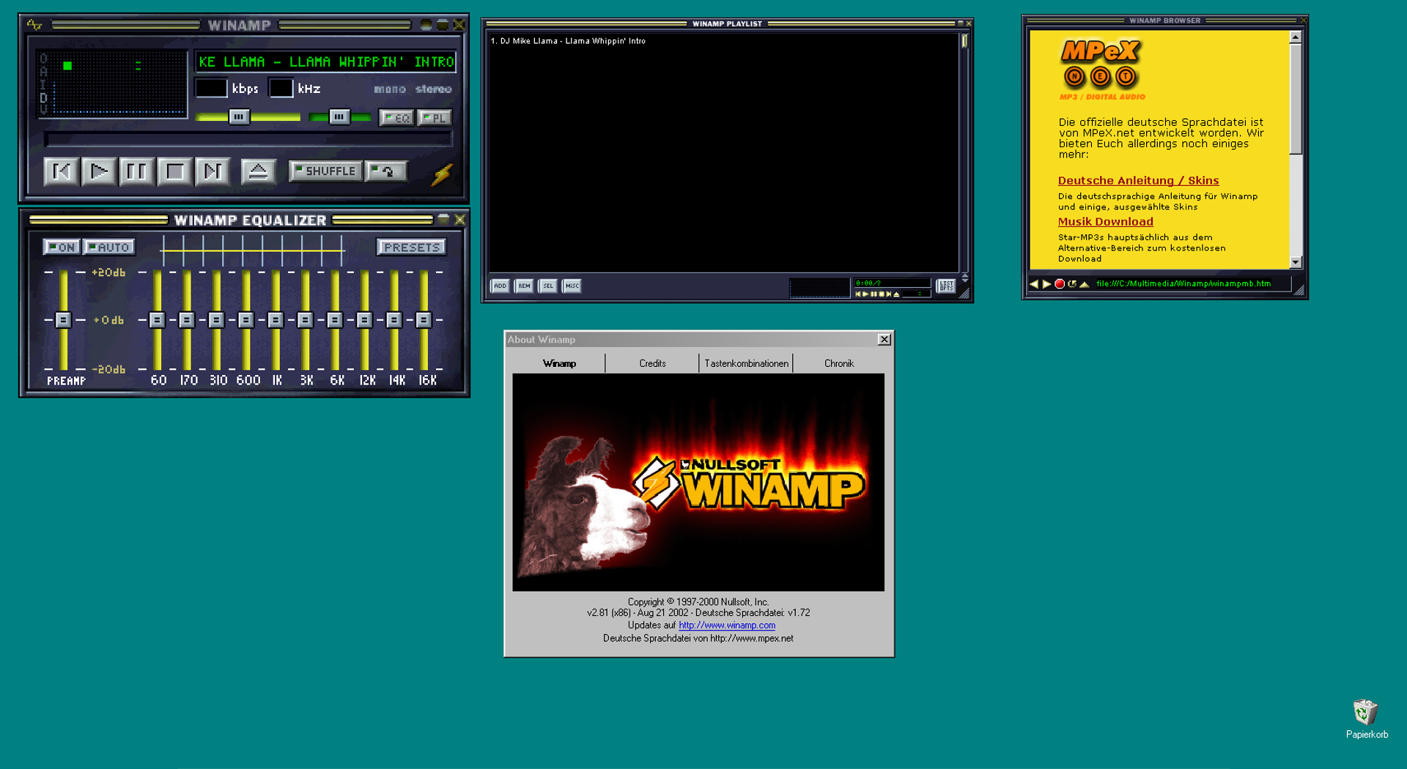Screen dimensions: 1407x769
Task: Toggle the EQ window button
Action: (396, 118)
